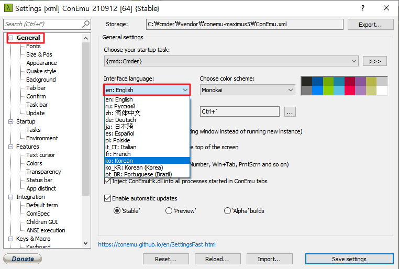Open the Monokai color scheme dropdown
The width and height of the screenshot is (399, 269).
pos(247,90)
